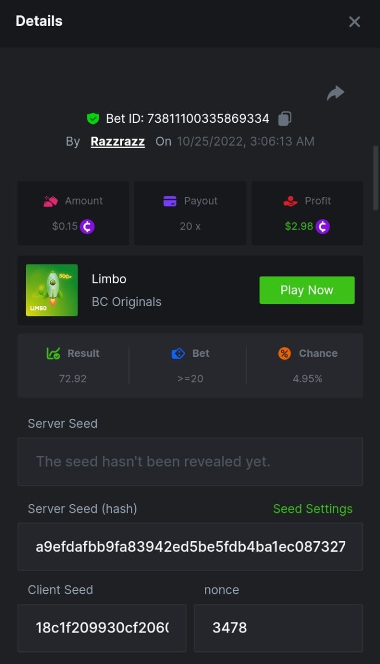Click the green verified shield icon

[93, 118]
